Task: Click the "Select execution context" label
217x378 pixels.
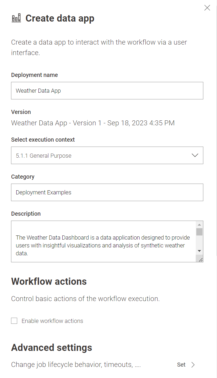Action: point(43,140)
